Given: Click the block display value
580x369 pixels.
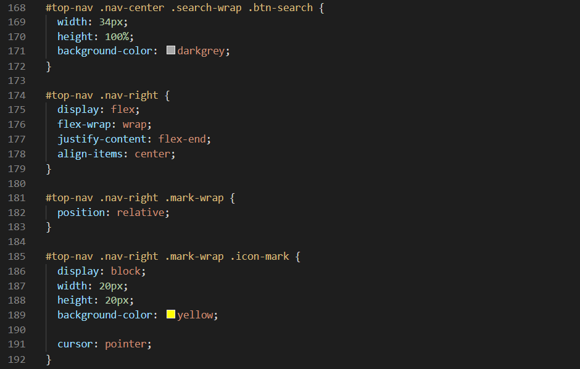Looking at the screenshot, I should click(126, 271).
